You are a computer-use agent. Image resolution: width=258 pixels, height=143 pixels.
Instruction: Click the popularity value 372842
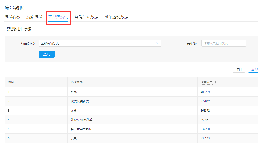tap(205, 101)
